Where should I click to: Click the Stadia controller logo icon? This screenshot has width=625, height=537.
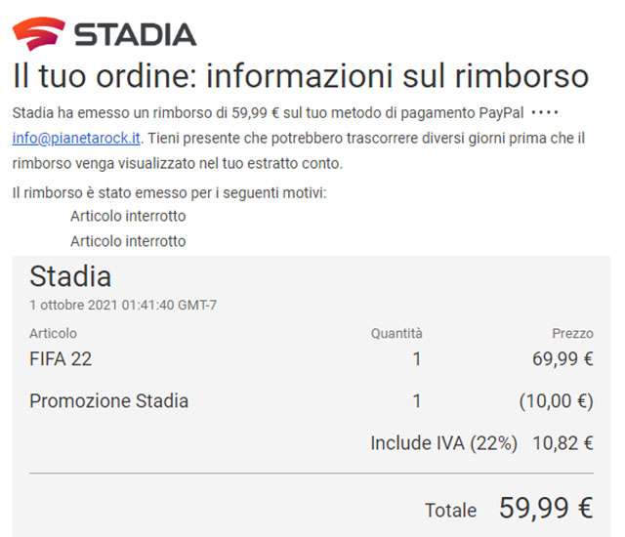pyautogui.click(x=39, y=32)
